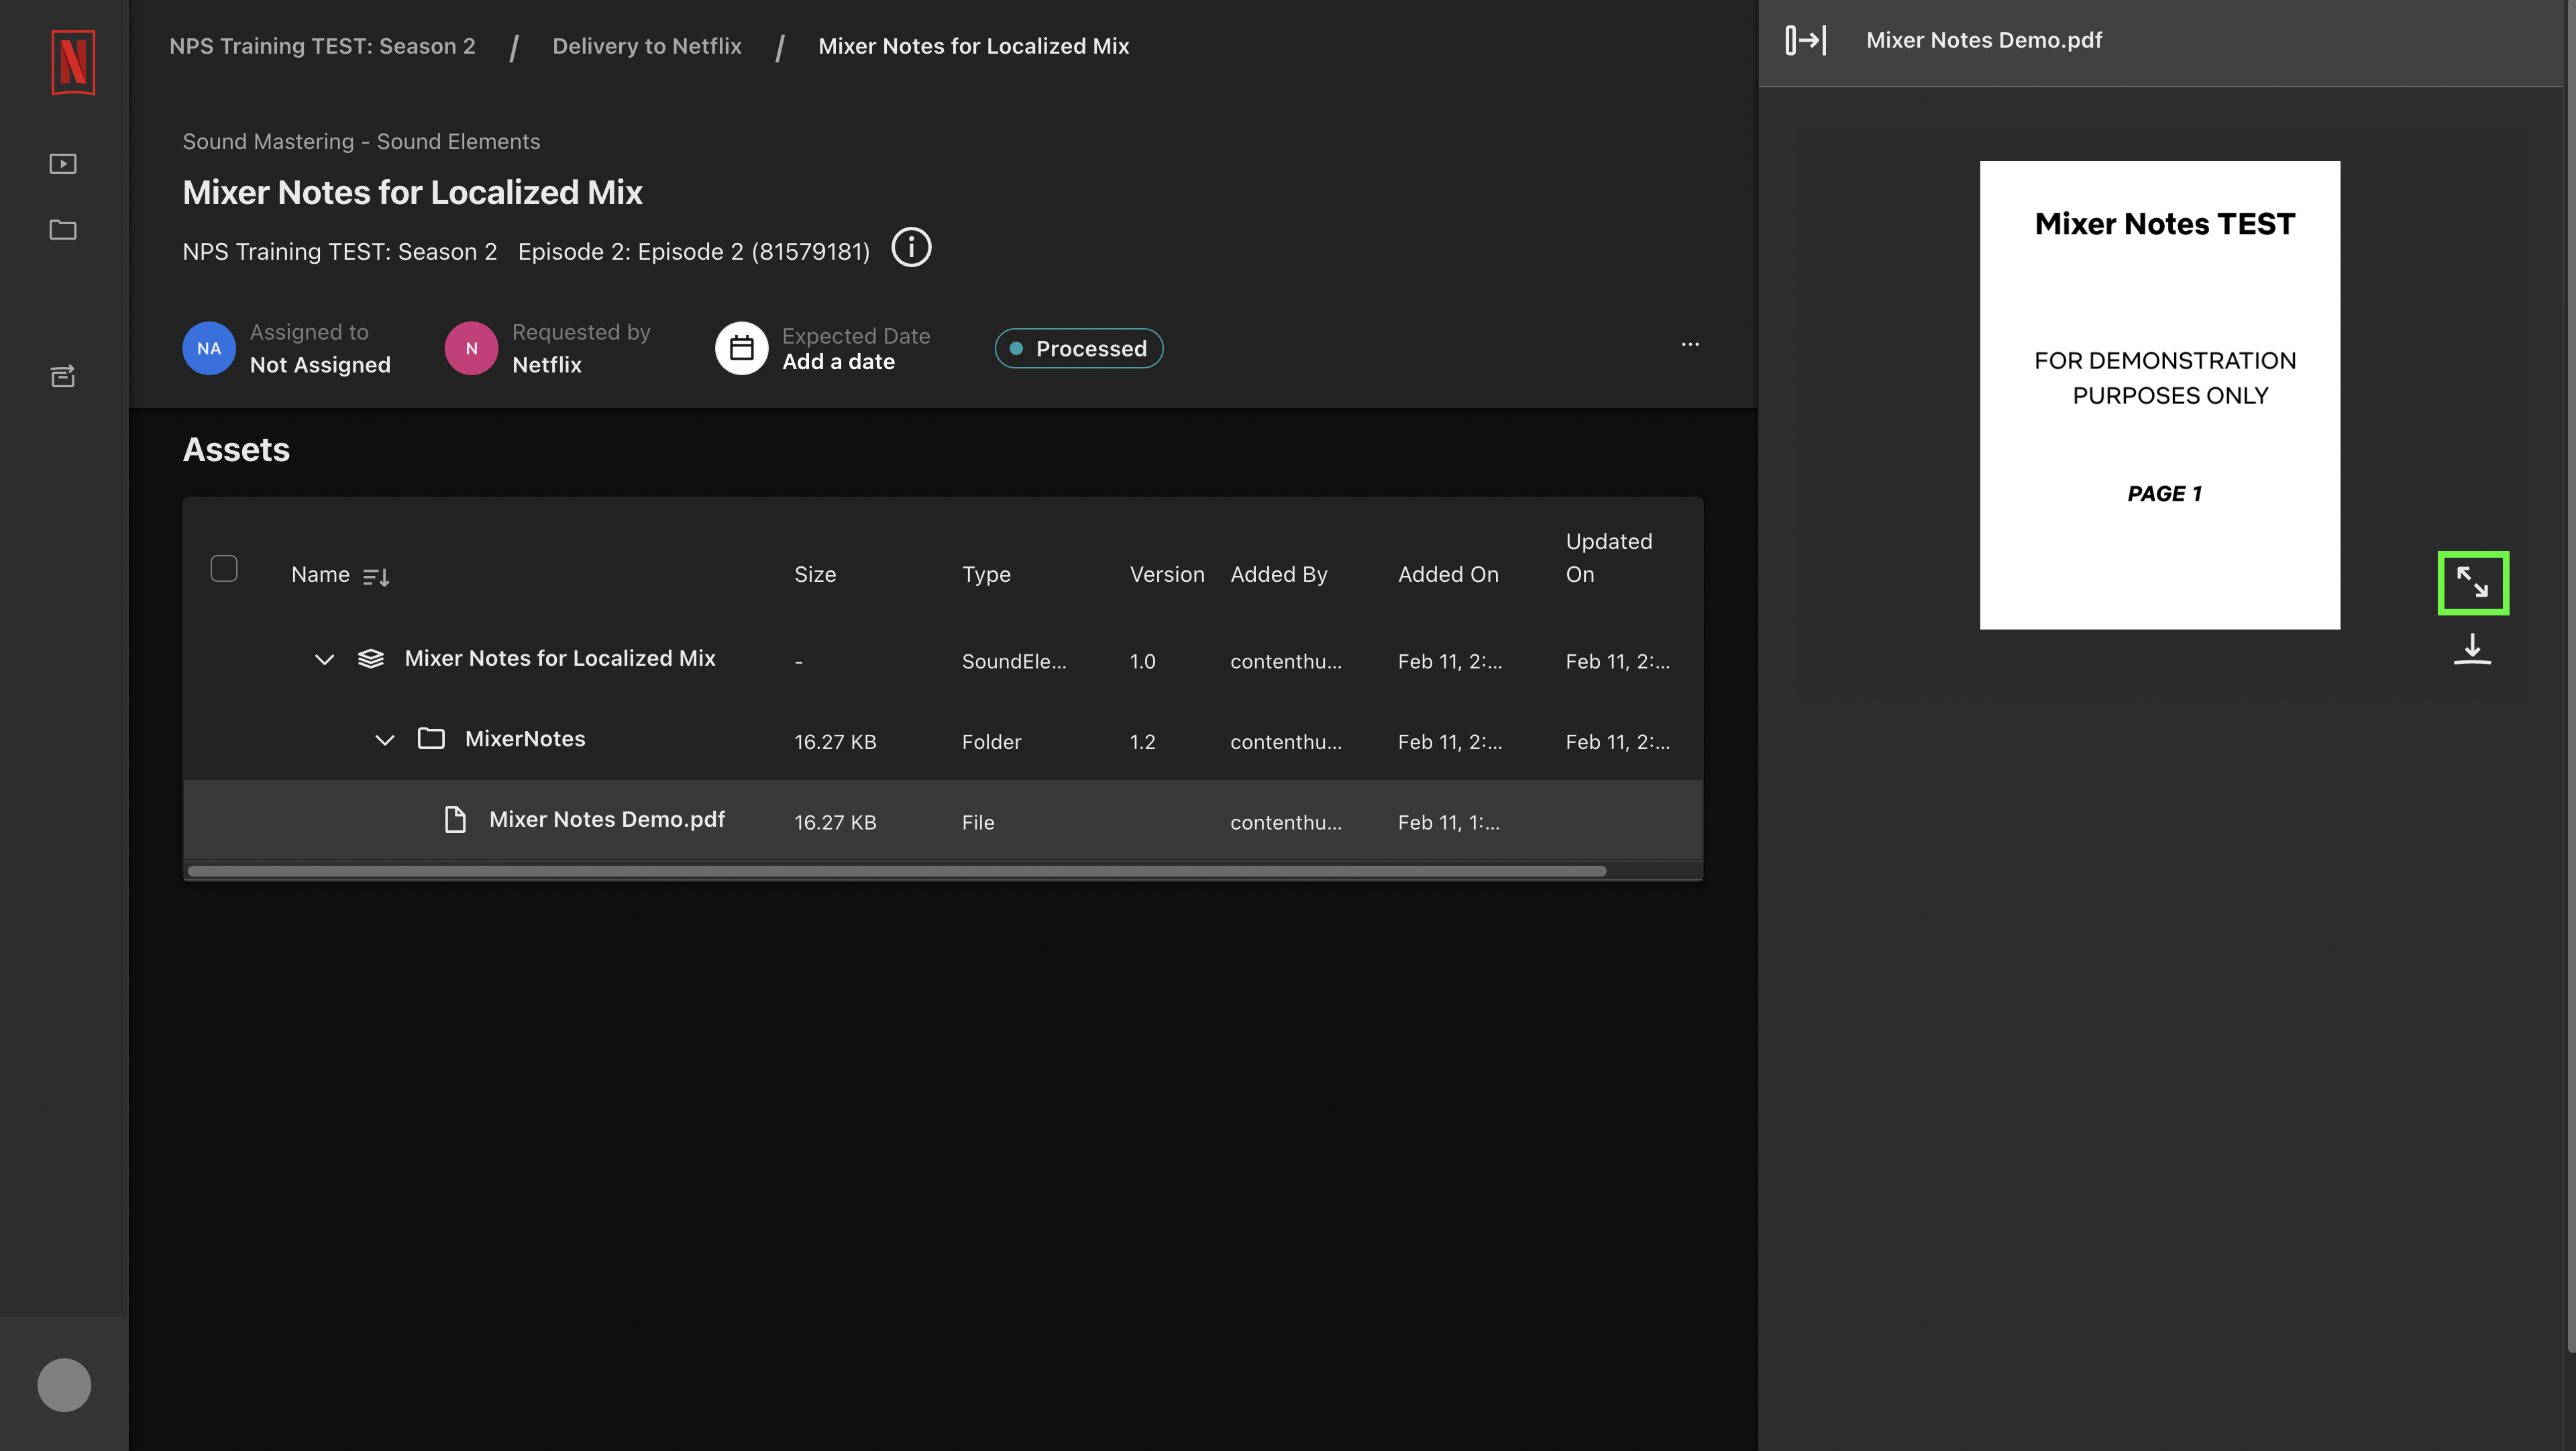
Task: Click the PDF page 1 preview thumbnail
Action: point(2160,395)
